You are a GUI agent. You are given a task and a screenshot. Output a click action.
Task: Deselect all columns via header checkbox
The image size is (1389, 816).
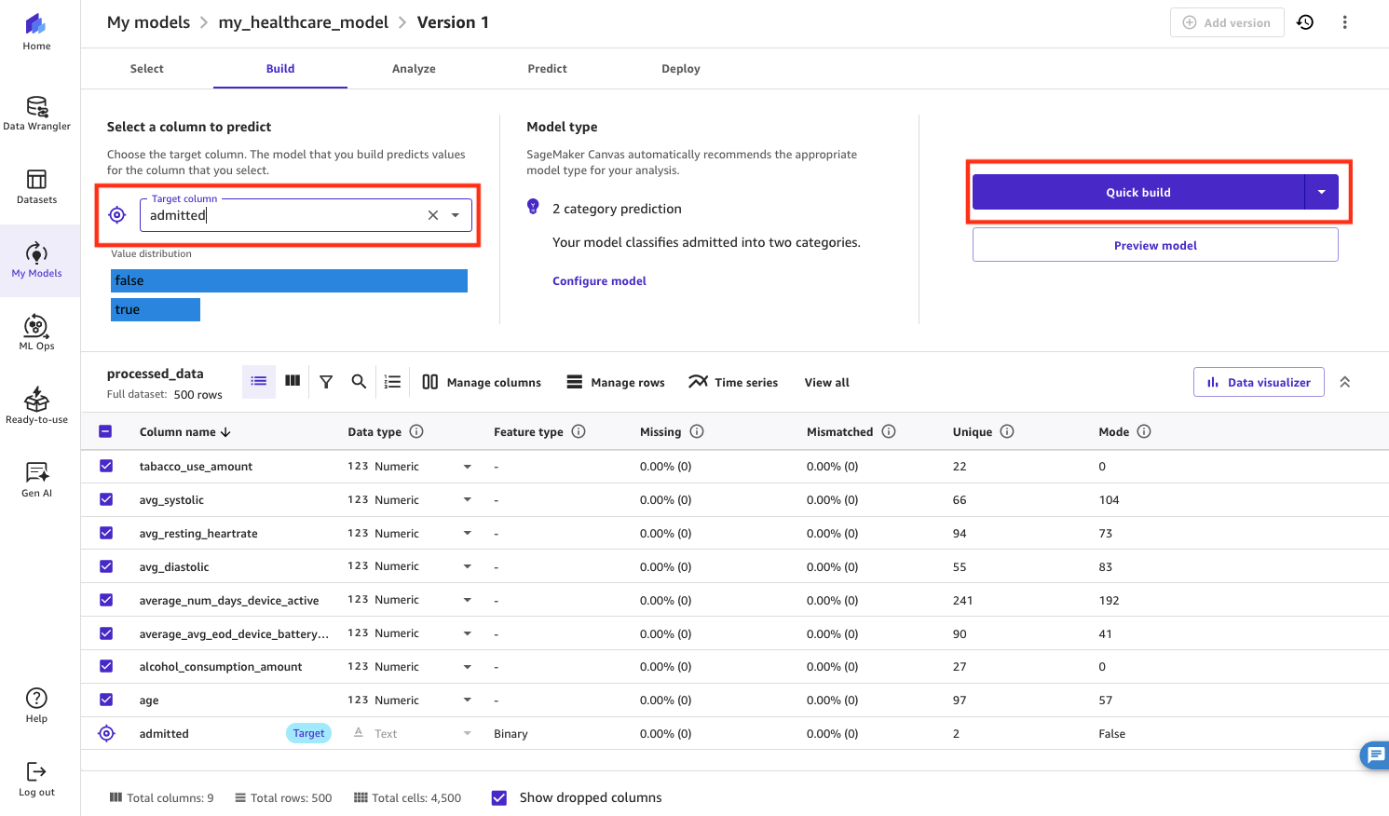click(x=105, y=431)
